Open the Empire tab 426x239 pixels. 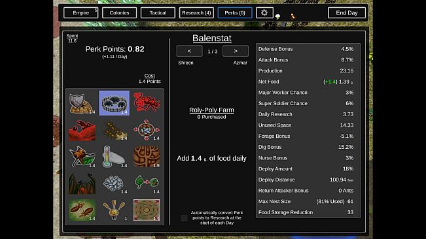[80, 13]
